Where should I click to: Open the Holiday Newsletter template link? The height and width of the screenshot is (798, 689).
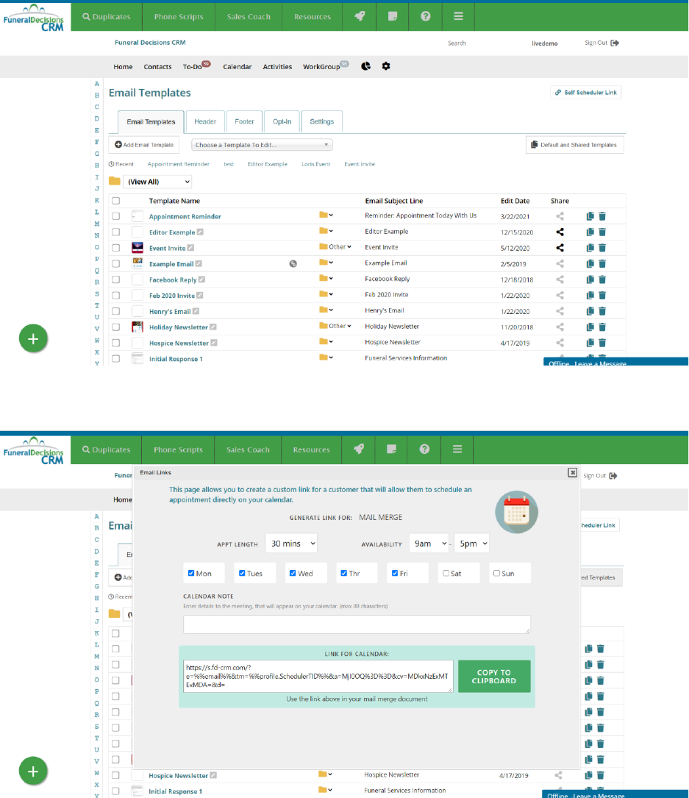pyautogui.click(x=178, y=327)
